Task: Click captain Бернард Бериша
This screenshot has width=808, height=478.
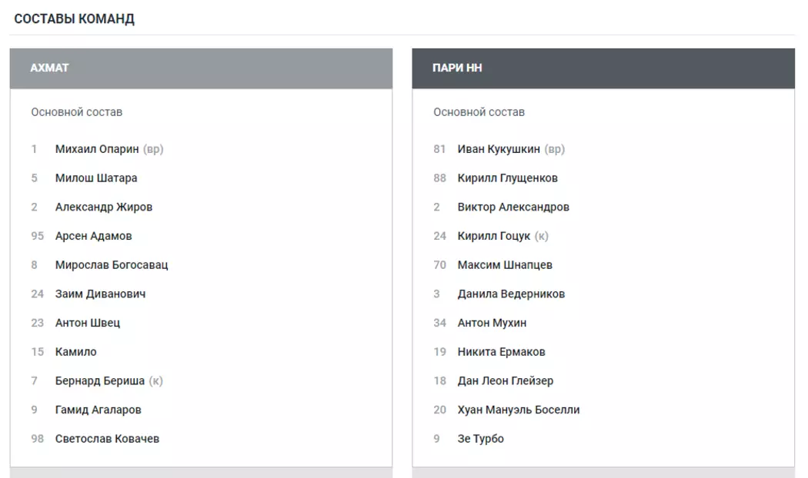Action: pos(100,381)
